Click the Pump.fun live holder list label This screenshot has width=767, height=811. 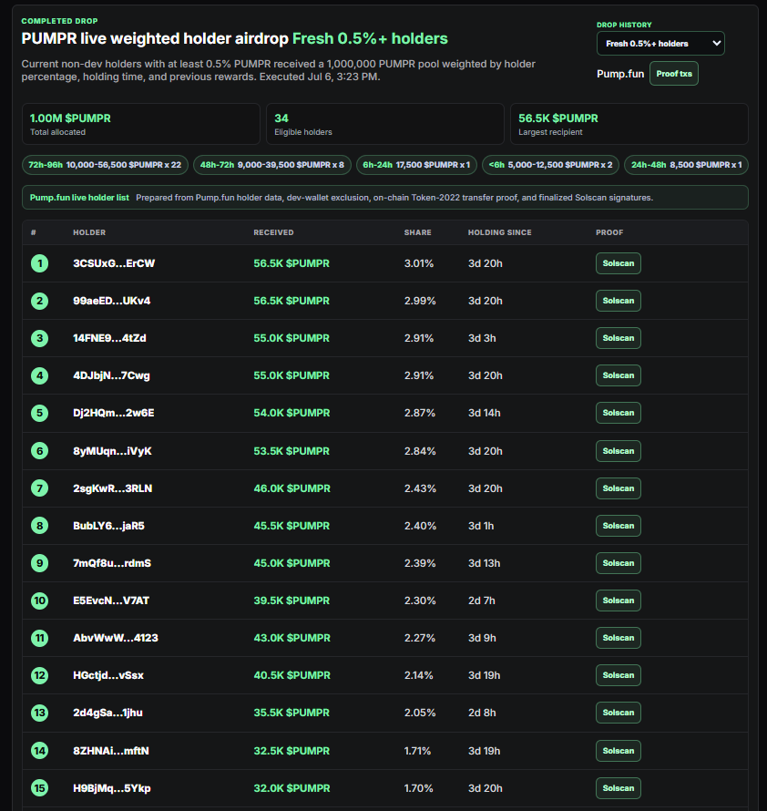(x=79, y=198)
